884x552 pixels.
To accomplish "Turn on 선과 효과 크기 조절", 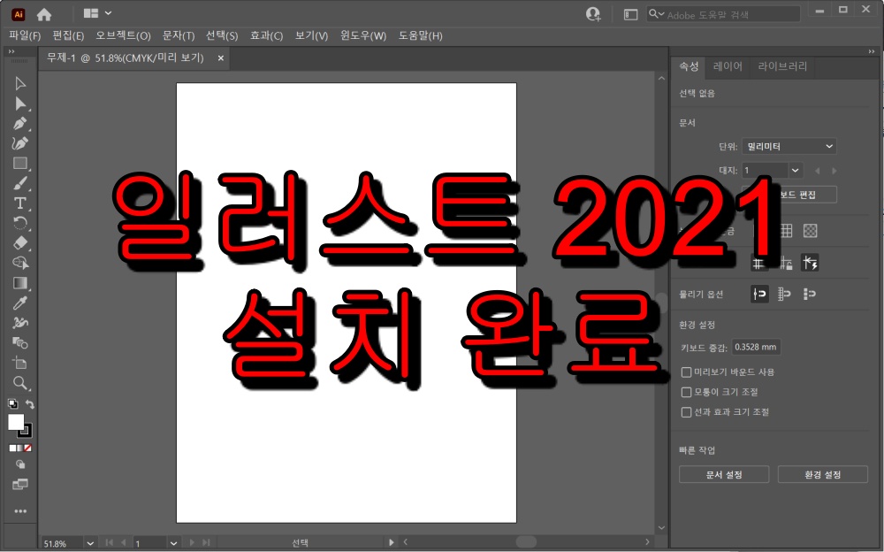I will point(686,411).
